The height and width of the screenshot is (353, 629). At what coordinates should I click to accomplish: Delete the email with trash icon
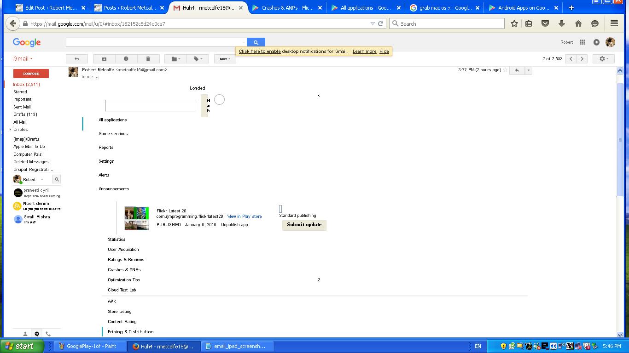(x=148, y=59)
